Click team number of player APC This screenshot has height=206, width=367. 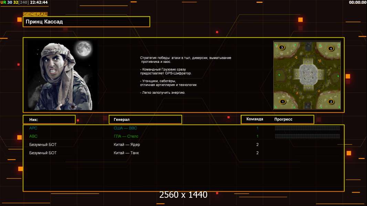coord(257,128)
